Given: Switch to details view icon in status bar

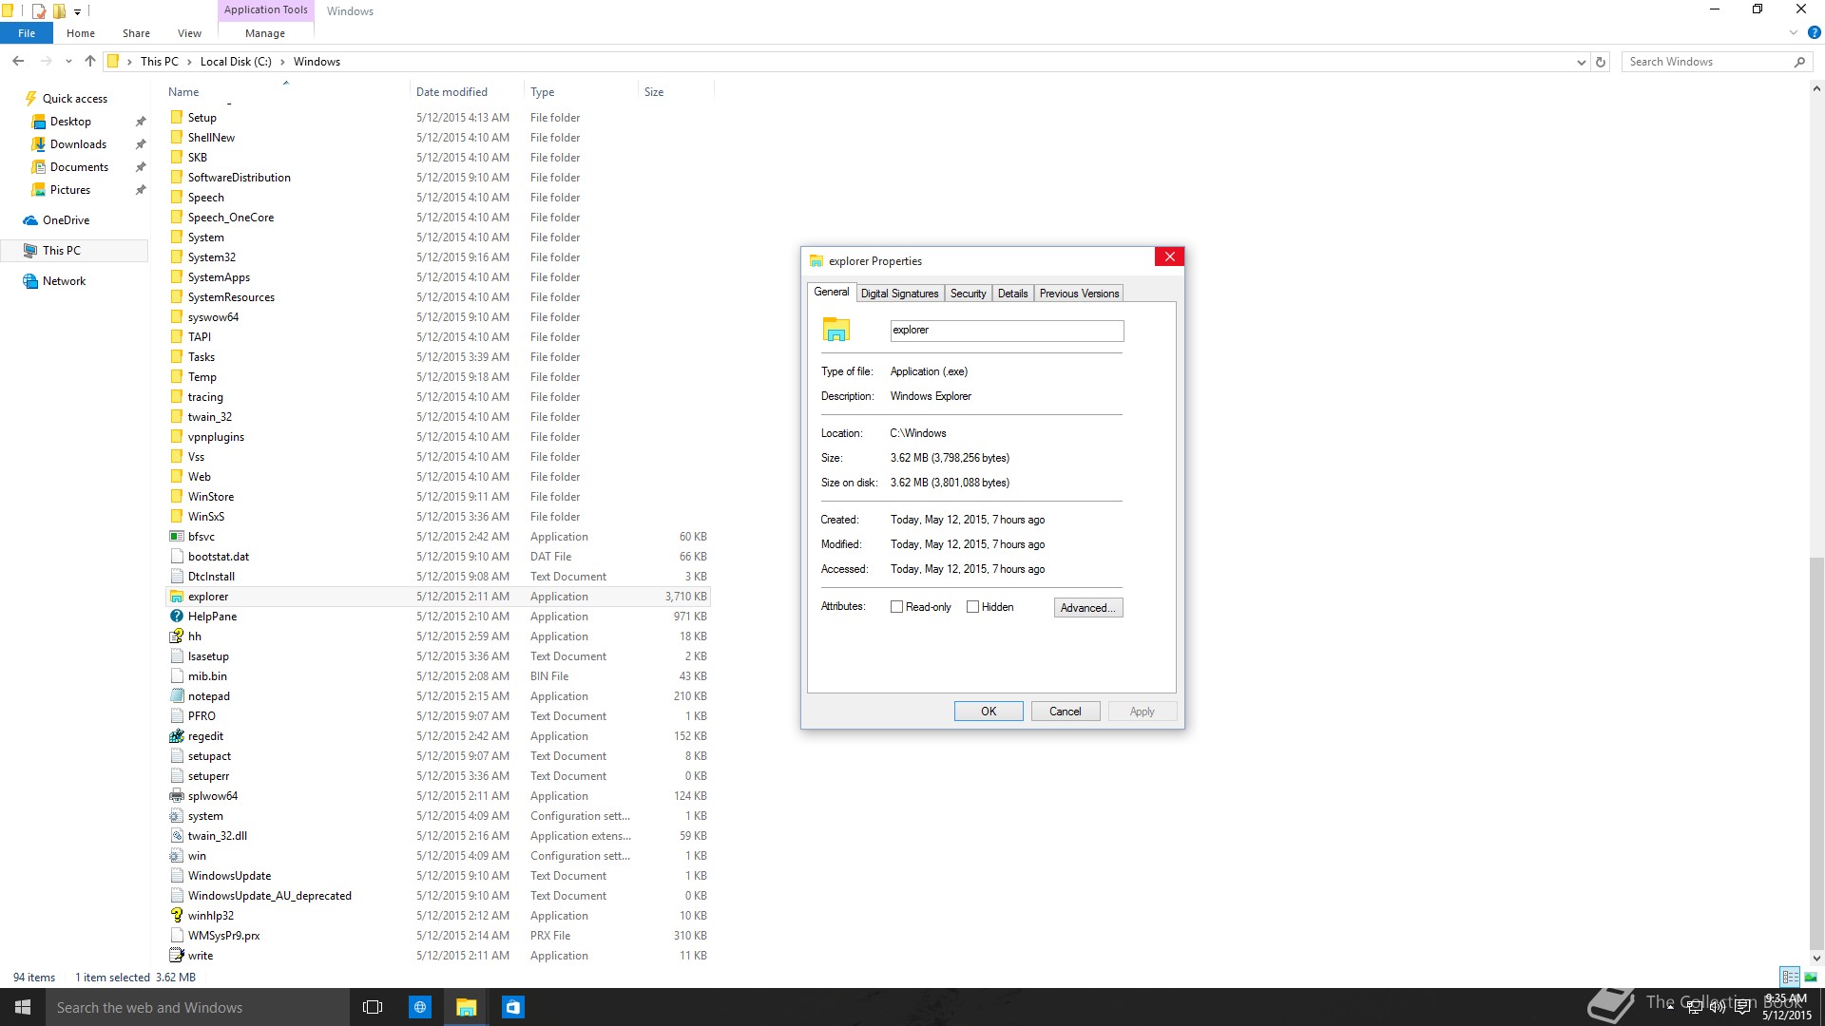Looking at the screenshot, I should tap(1790, 977).
